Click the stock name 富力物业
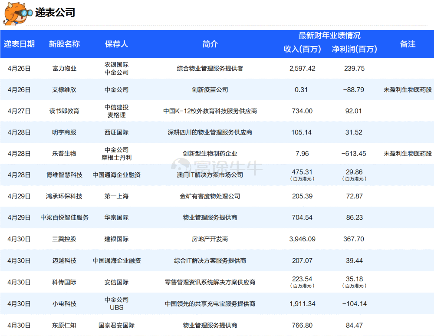The height and width of the screenshot is (336, 434). [x=64, y=68]
